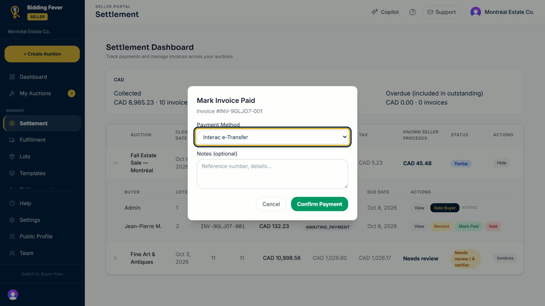Click View in the Jean-Pierre M. row
545x306 pixels.
tap(419, 227)
